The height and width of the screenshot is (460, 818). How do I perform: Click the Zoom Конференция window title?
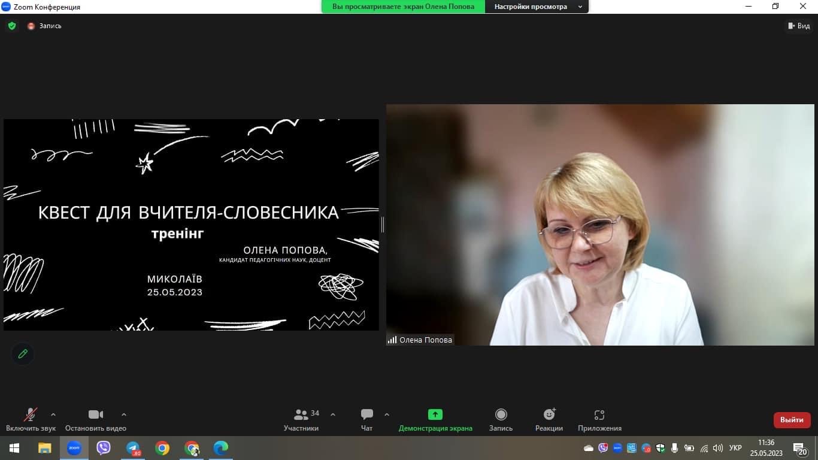click(47, 7)
